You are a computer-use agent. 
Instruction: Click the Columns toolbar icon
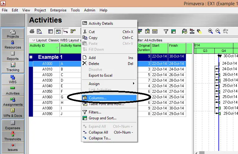pos(147,31)
